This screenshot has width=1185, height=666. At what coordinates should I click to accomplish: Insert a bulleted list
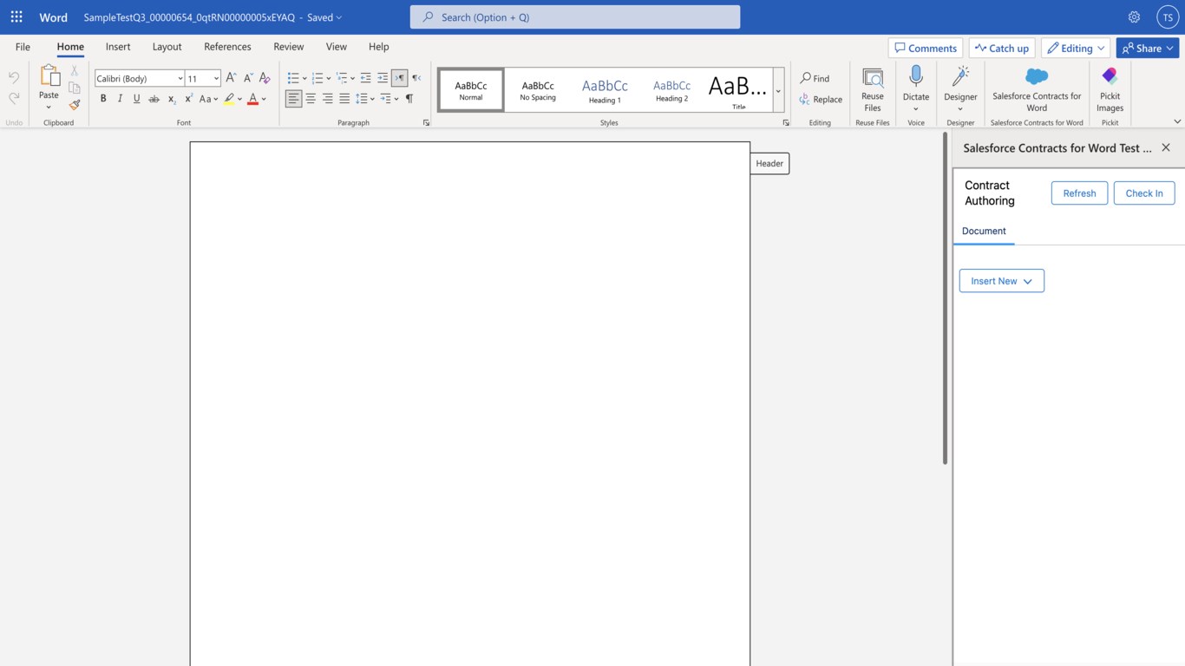click(x=293, y=78)
